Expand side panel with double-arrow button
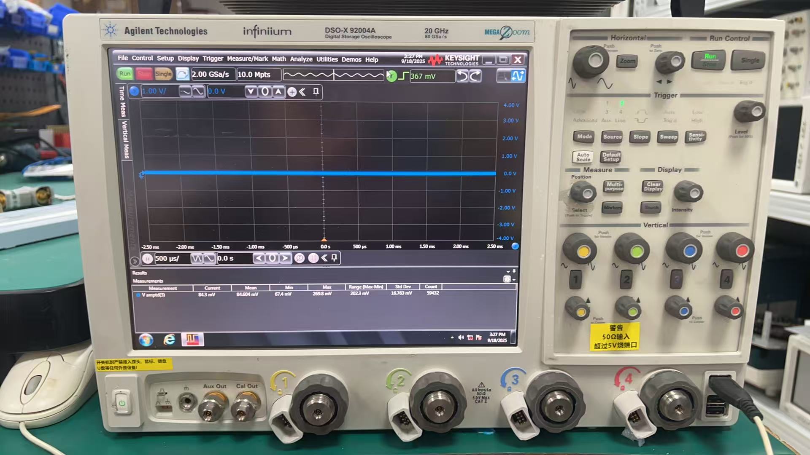 point(135,261)
